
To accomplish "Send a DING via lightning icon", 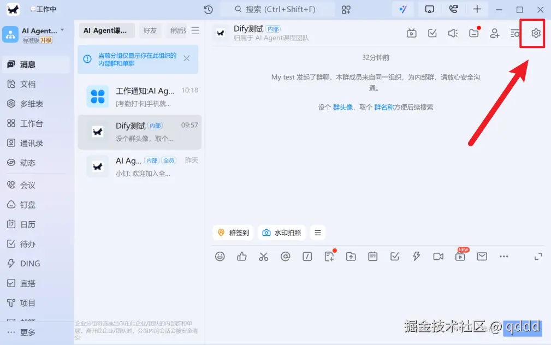I will pyautogui.click(x=417, y=257).
